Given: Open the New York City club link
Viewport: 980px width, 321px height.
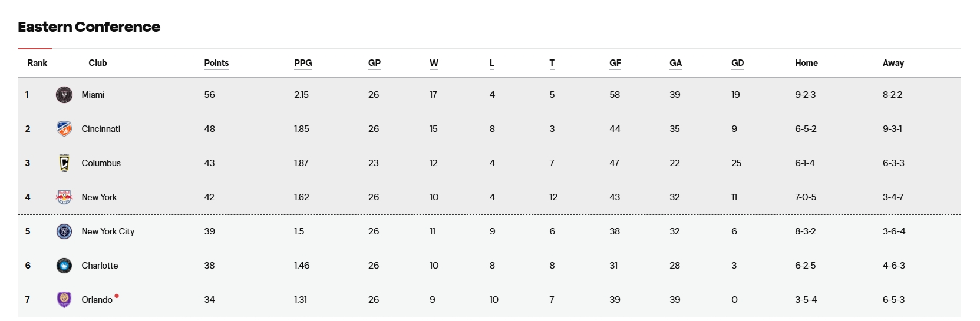Looking at the screenshot, I should (108, 231).
